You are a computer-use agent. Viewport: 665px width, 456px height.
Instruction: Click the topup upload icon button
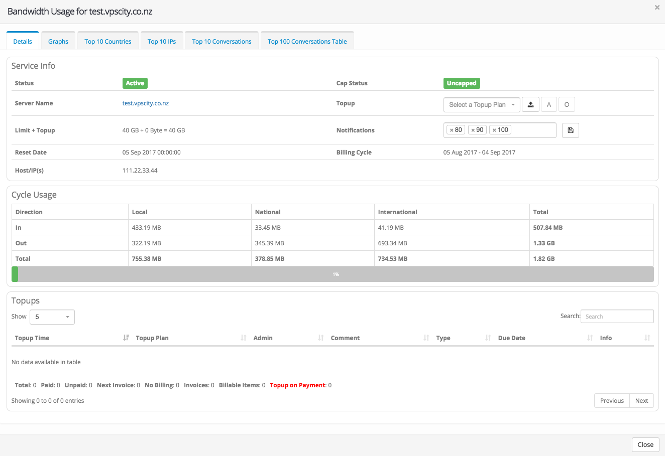530,104
